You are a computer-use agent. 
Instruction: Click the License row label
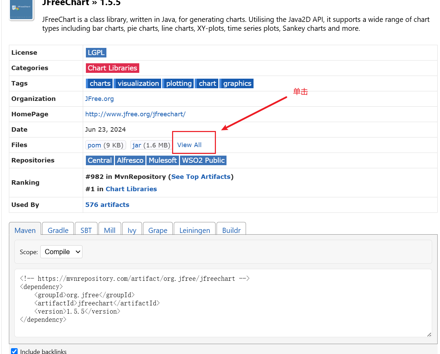coord(24,53)
